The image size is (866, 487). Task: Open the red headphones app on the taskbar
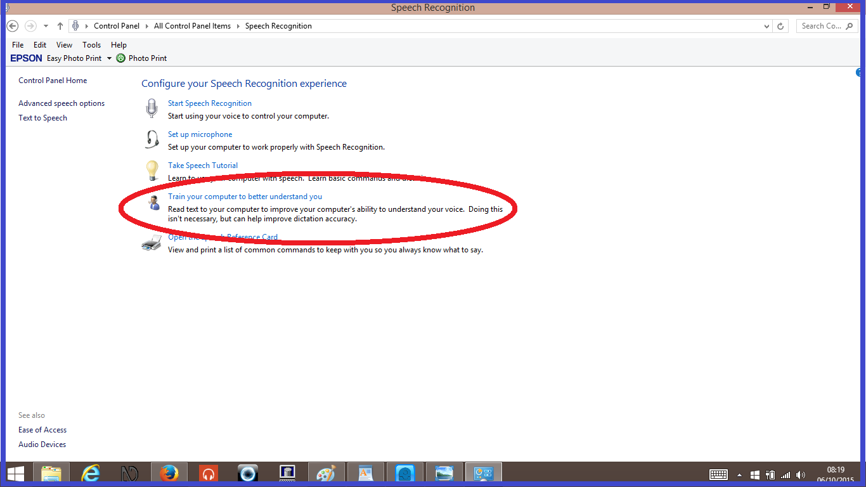(208, 474)
